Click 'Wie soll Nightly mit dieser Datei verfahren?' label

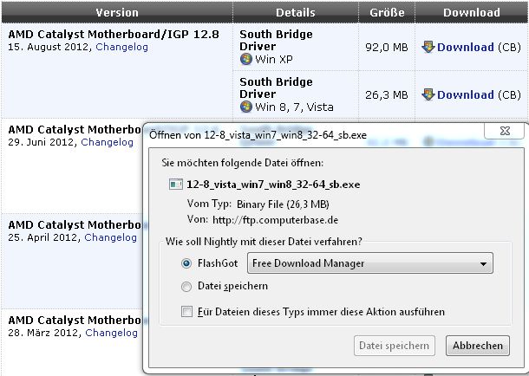(x=264, y=242)
